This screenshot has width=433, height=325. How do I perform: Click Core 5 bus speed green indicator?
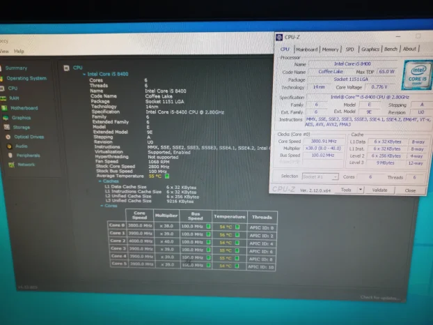point(208,265)
